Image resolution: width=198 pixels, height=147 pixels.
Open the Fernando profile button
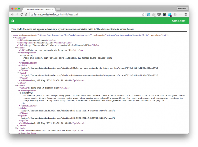182,9
